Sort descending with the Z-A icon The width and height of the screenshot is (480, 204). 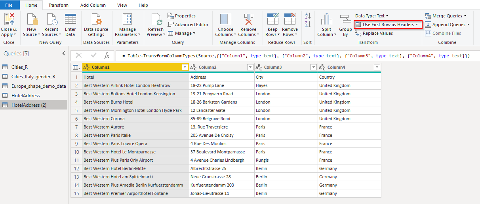coord(307,25)
